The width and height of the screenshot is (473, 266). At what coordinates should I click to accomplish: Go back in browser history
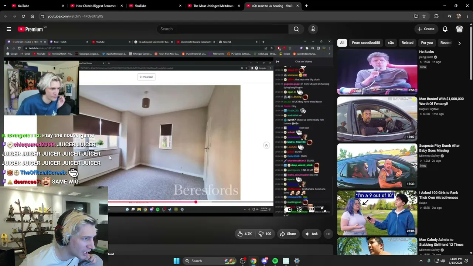(x=6, y=16)
